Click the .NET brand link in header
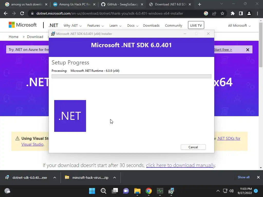 53,25
